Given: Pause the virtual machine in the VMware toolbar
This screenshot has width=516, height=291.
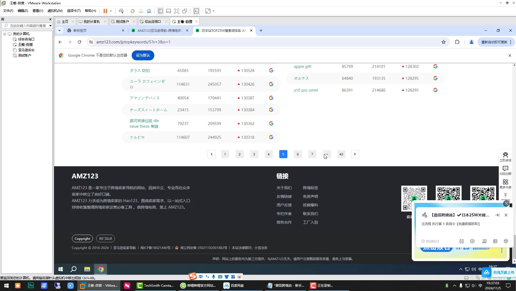Looking at the screenshot, I should coord(105,11).
